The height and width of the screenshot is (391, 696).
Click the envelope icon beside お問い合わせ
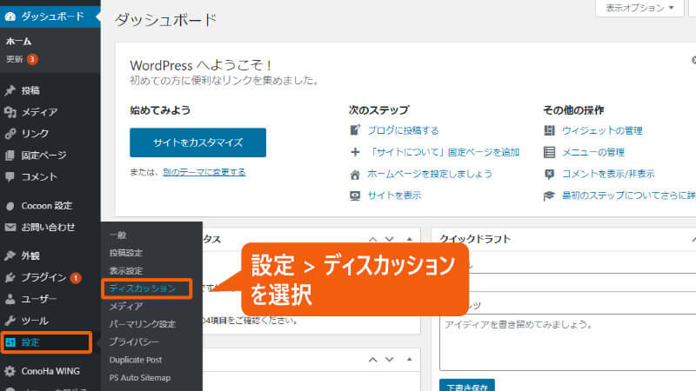10,227
